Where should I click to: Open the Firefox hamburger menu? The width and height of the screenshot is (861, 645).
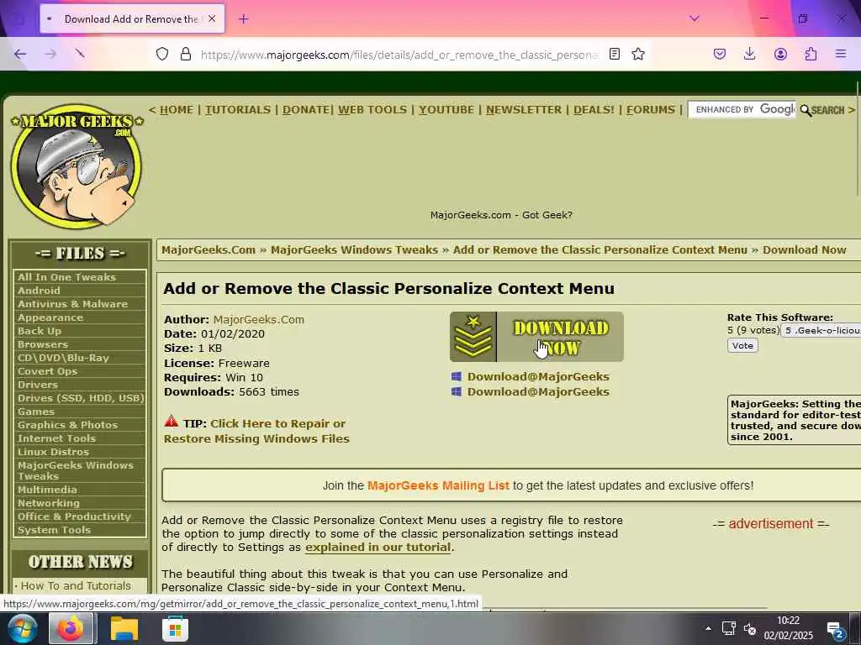(x=841, y=54)
